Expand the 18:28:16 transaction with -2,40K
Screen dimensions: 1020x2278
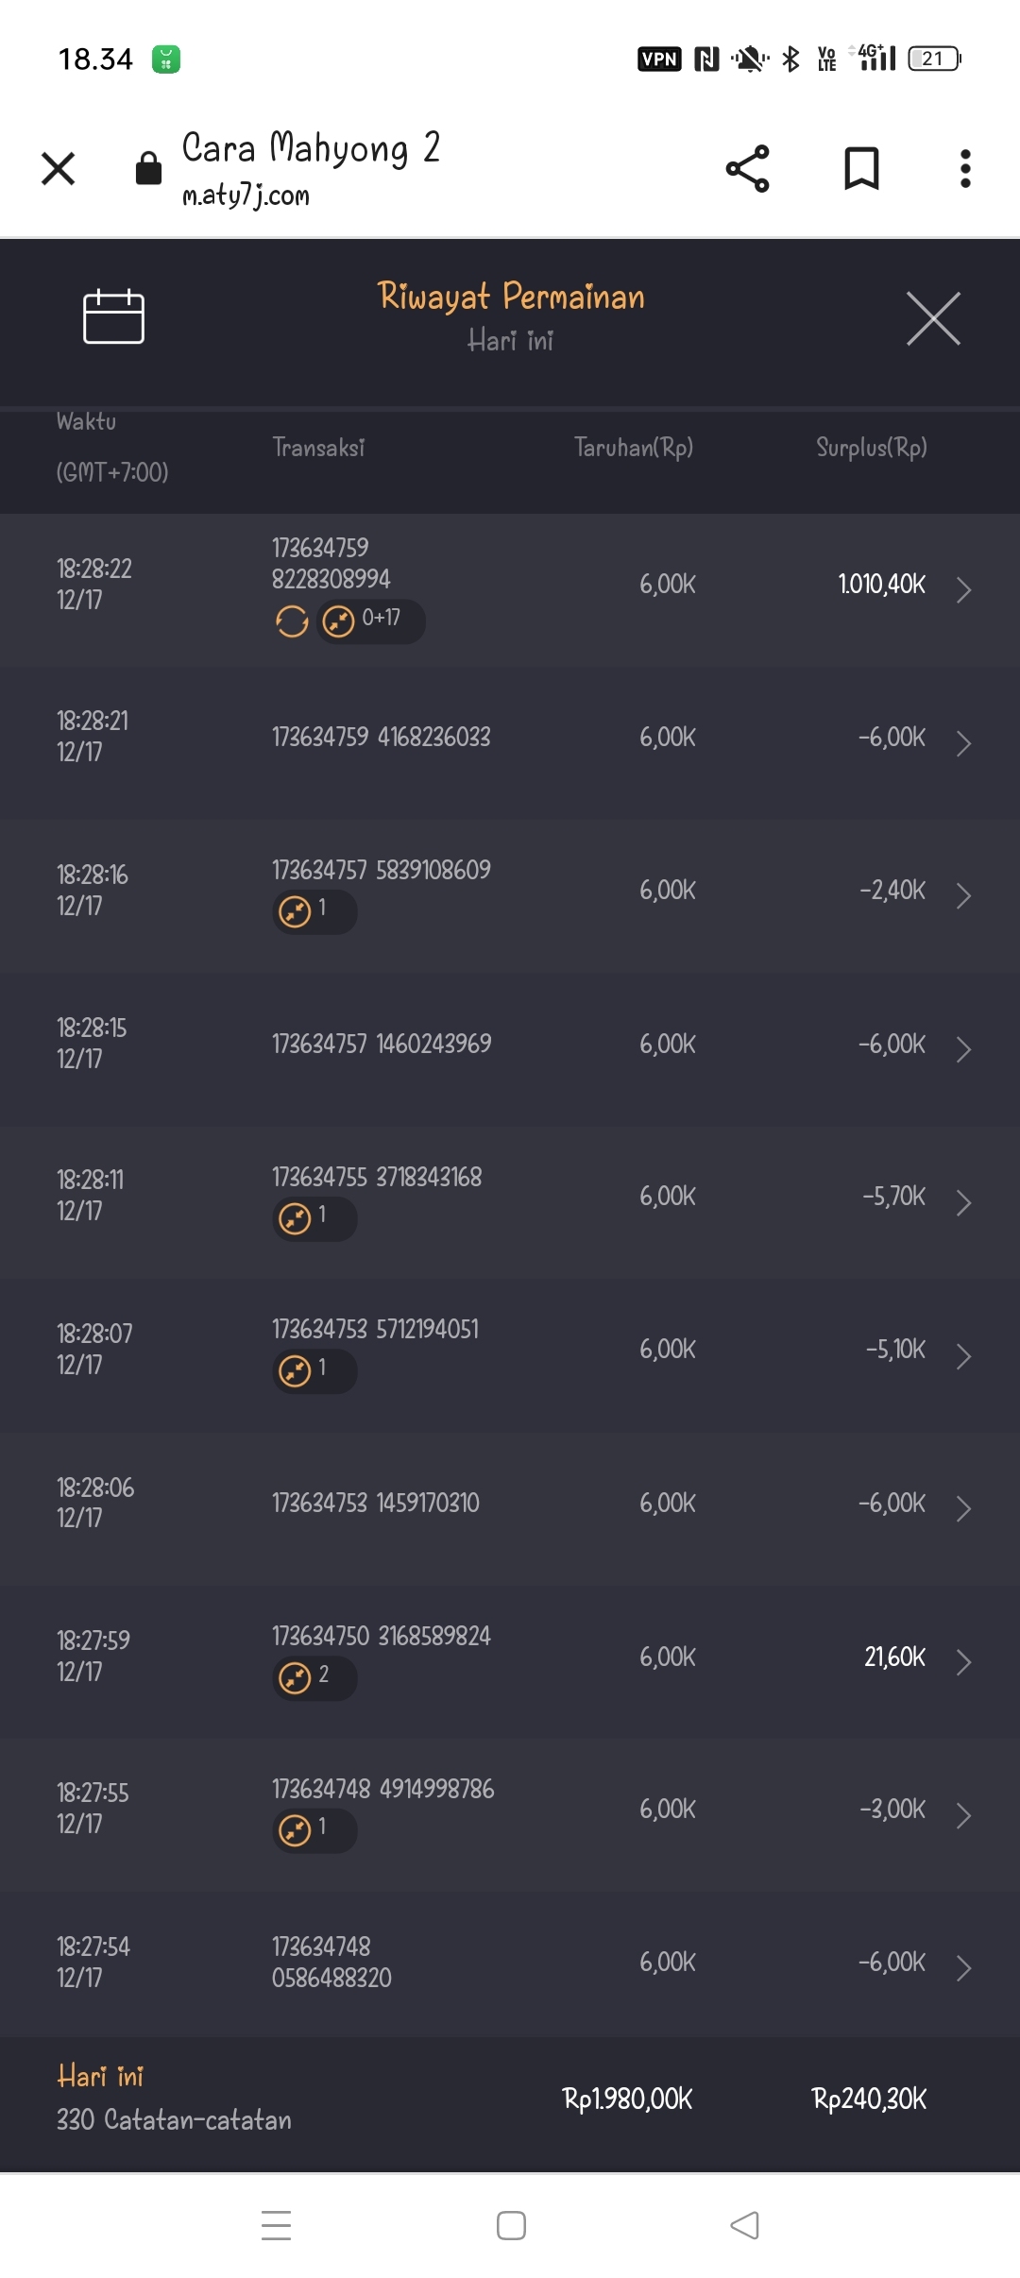pos(963,895)
